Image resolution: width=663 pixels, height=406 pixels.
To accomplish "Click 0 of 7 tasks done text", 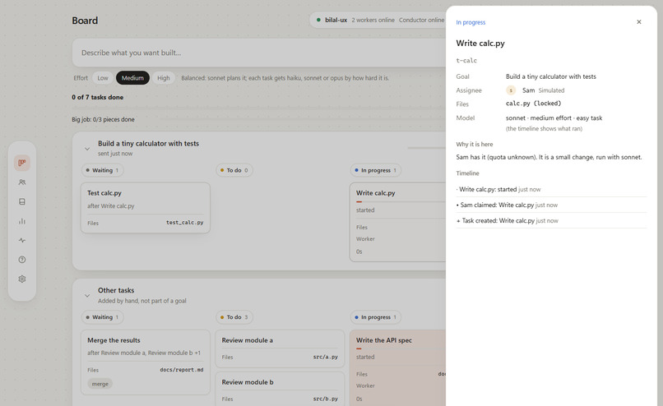I will 98,97.
